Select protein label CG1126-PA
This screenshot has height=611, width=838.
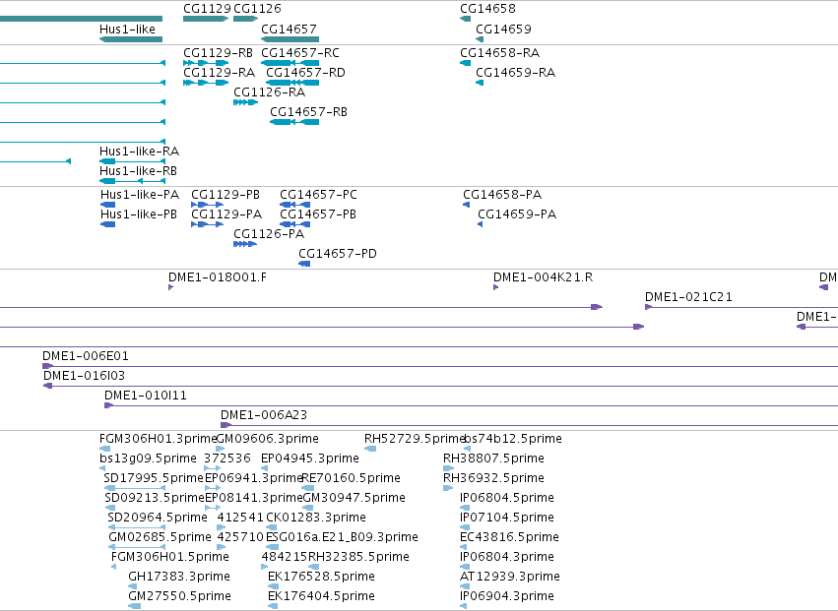click(x=269, y=234)
